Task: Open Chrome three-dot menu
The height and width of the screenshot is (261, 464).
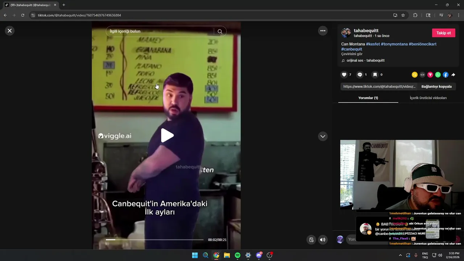Action: (x=459, y=15)
